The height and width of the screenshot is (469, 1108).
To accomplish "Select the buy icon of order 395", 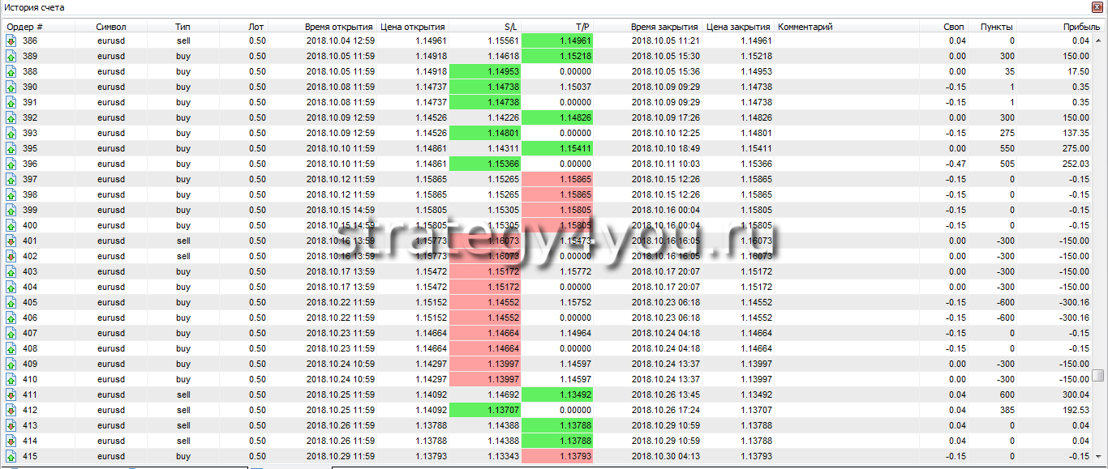I will pos(11,148).
